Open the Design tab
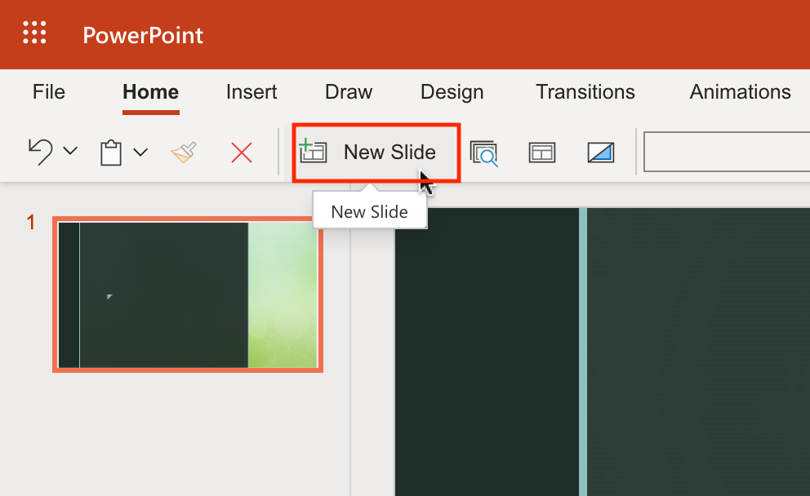This screenshot has width=810, height=496. (452, 92)
